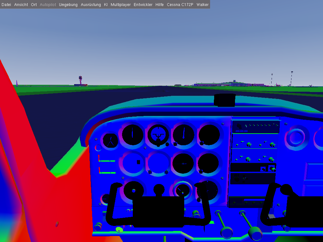
Task: Open the Cessna C172P aircraft menu
Action: (x=180, y=5)
